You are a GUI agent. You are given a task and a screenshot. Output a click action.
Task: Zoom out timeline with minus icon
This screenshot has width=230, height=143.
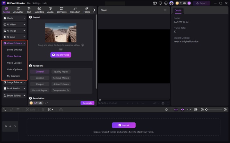pyautogui.click(x=202, y=110)
